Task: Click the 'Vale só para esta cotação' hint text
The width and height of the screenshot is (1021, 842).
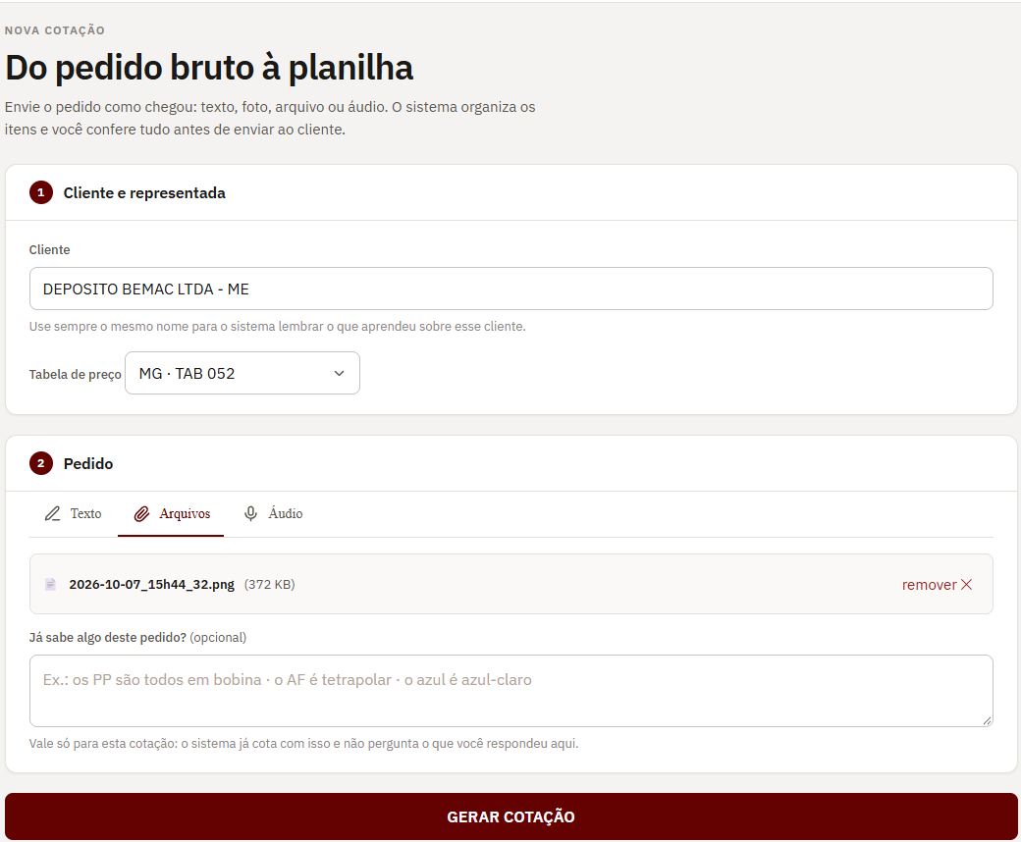Action: coord(303,743)
